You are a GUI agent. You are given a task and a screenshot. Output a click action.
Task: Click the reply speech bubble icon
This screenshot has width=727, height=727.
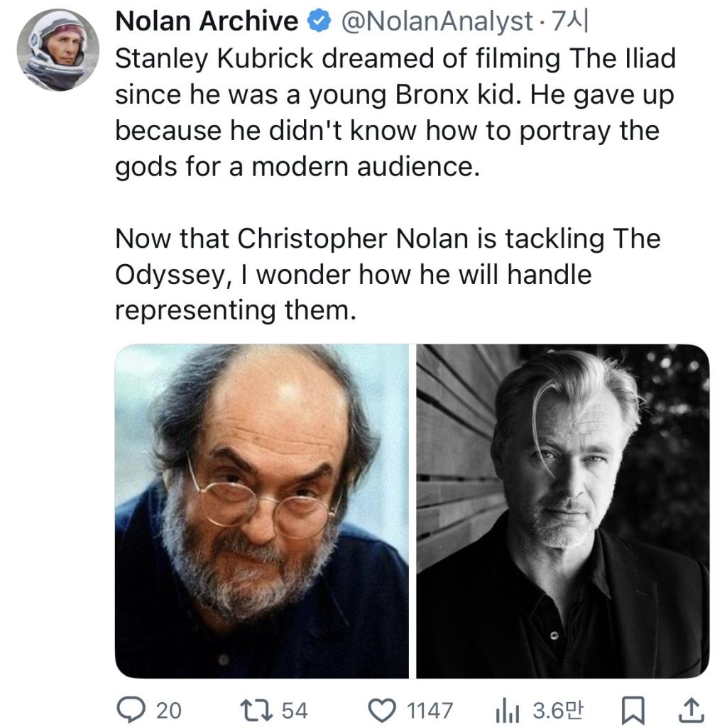tap(129, 709)
